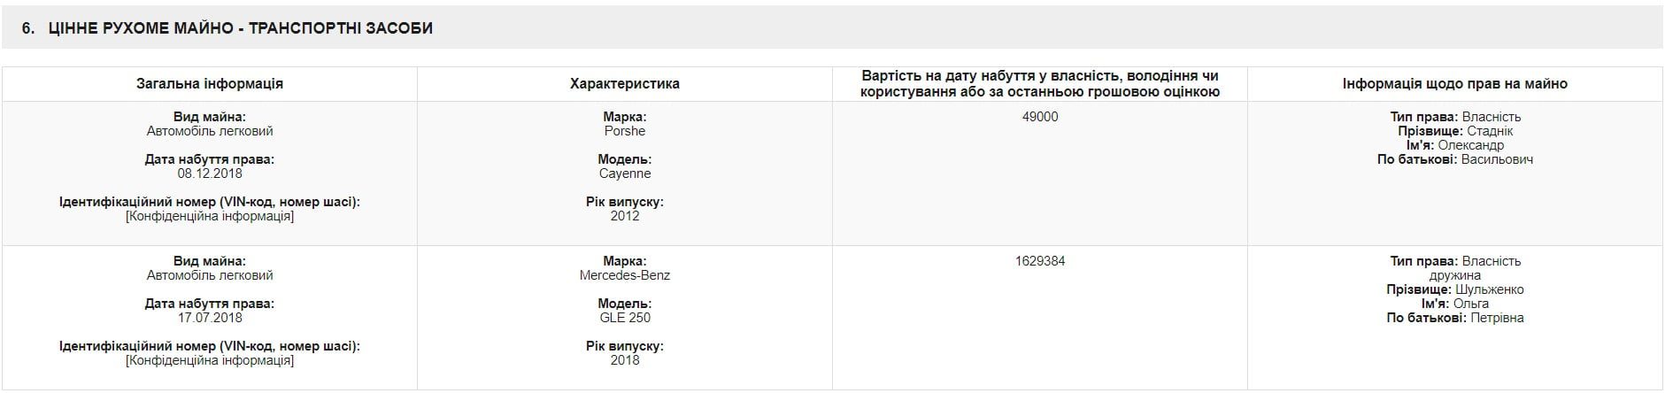Click the section 6 heading about transport vehicles

tap(227, 28)
